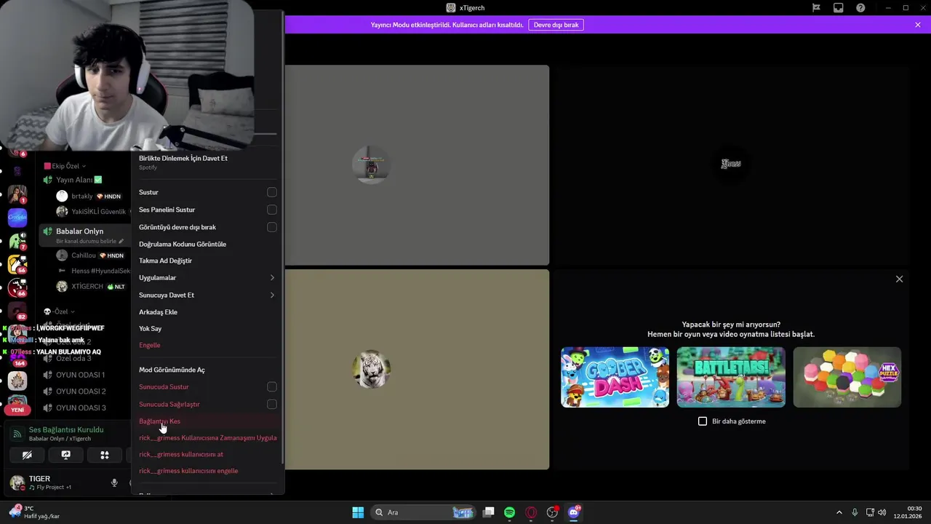Launch the Hex Puzzle activity
Screen dimensions: 931x524
click(x=847, y=377)
